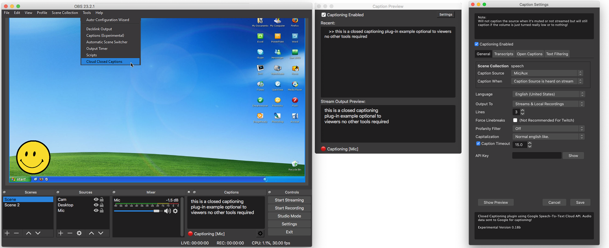The height and width of the screenshot is (248, 609).
Task: Remove selected scene with minus icon
Action: pos(16,233)
